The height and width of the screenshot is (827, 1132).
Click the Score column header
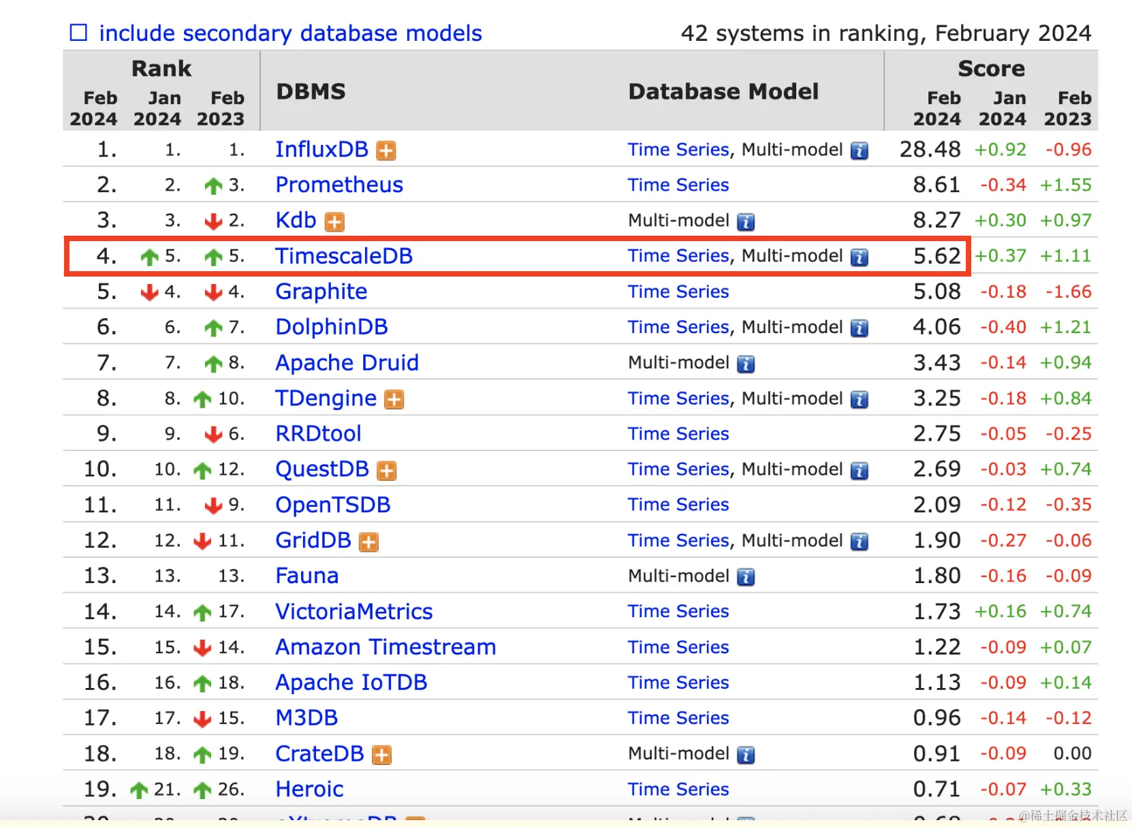tap(991, 68)
